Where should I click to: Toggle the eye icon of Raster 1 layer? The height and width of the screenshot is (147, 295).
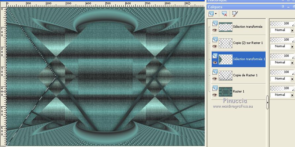[215, 95]
